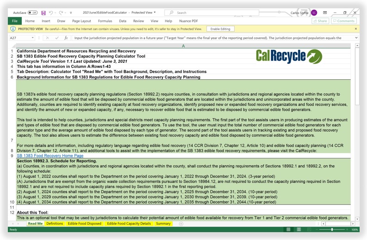Switch to Page Break Preview status icon
The height and width of the screenshot is (240, 367).
(309, 229)
